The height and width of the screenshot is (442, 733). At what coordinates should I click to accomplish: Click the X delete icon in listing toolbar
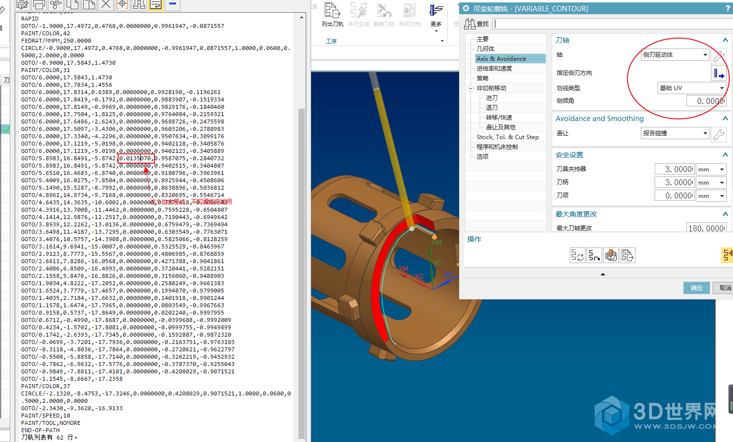click(106, 5)
